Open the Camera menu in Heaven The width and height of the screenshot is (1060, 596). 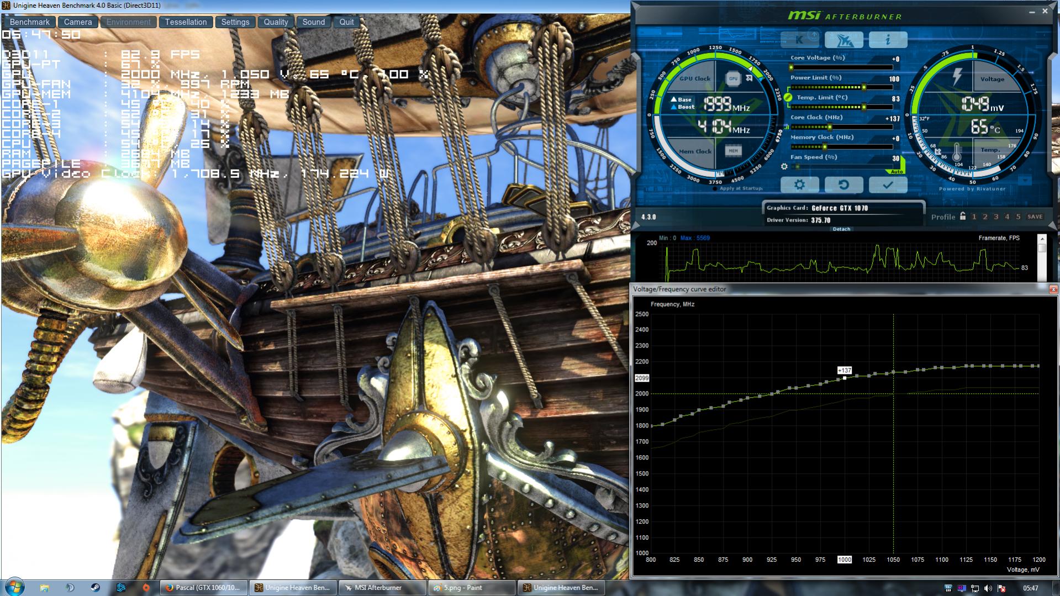pyautogui.click(x=78, y=22)
